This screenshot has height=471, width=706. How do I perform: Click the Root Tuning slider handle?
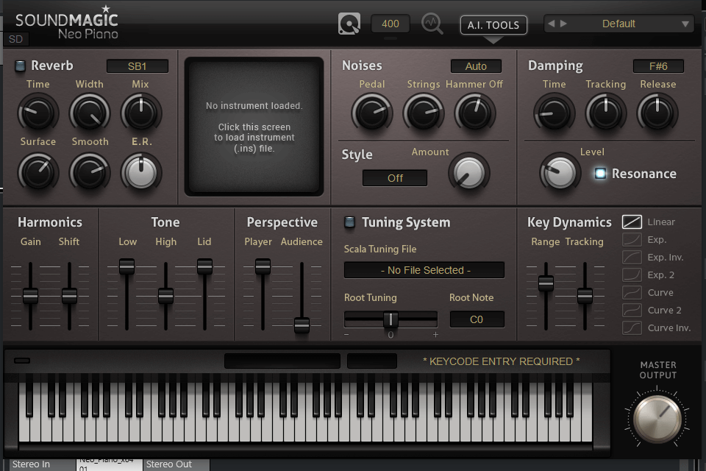point(391,319)
